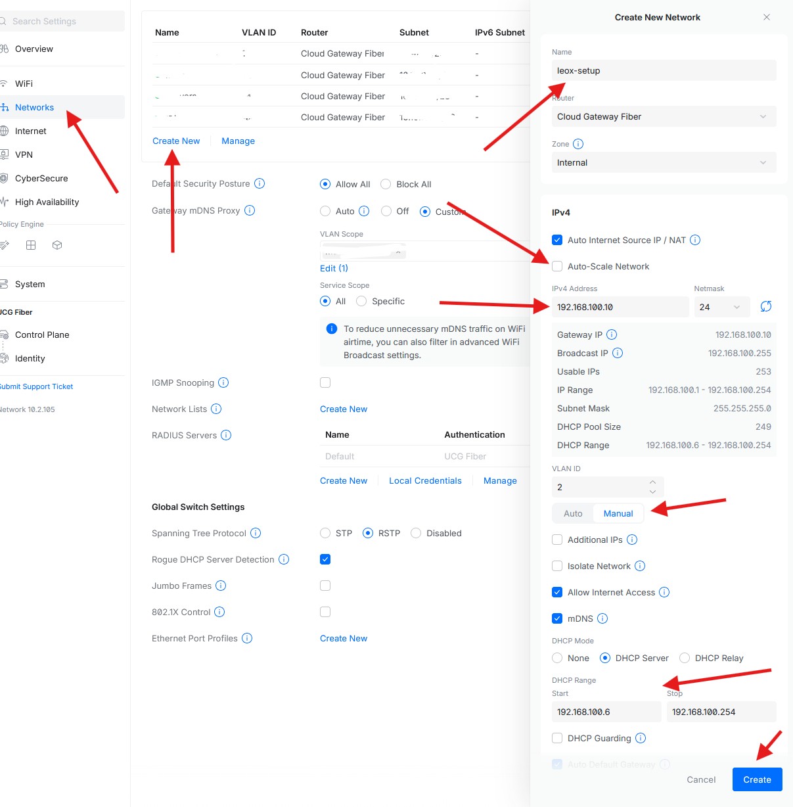Screen dimensions: 793x807
Task: Click info icon next to Zone label
Action: tap(578, 144)
